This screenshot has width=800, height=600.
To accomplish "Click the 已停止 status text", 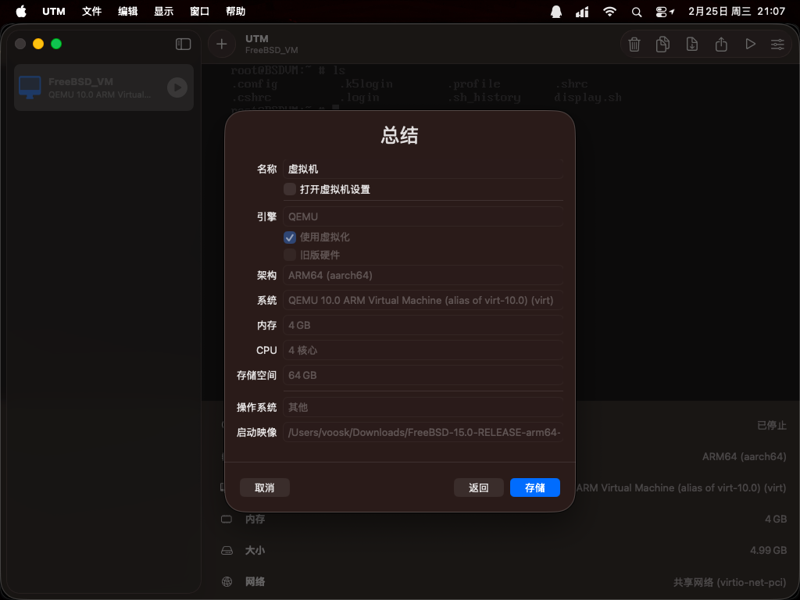I will pyautogui.click(x=771, y=426).
